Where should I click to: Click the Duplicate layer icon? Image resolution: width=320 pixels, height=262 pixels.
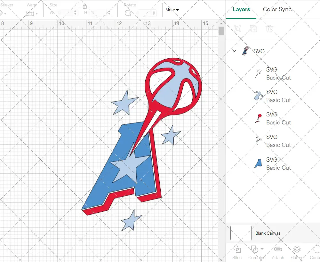point(253,29)
